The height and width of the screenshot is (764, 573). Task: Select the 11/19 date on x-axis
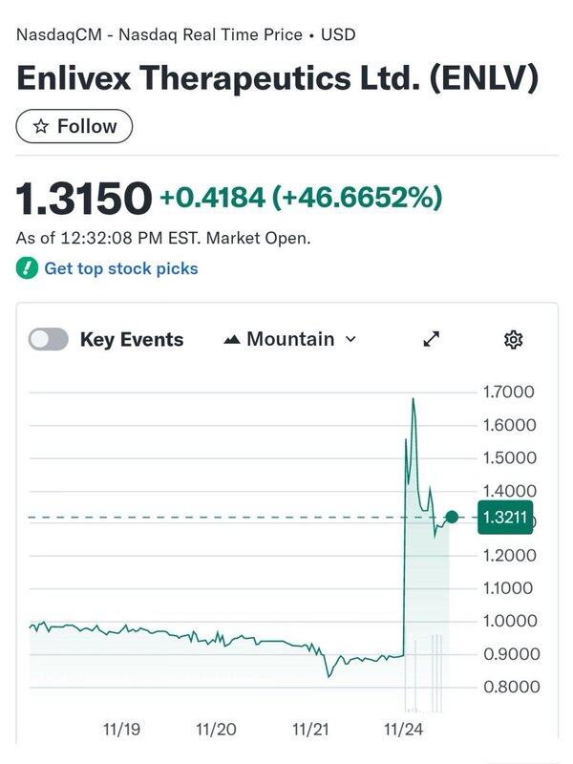121,730
